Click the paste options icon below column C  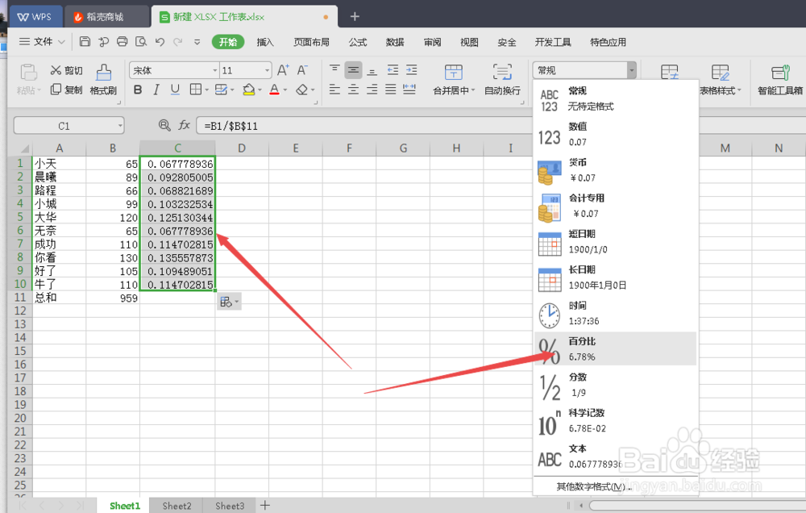229,302
